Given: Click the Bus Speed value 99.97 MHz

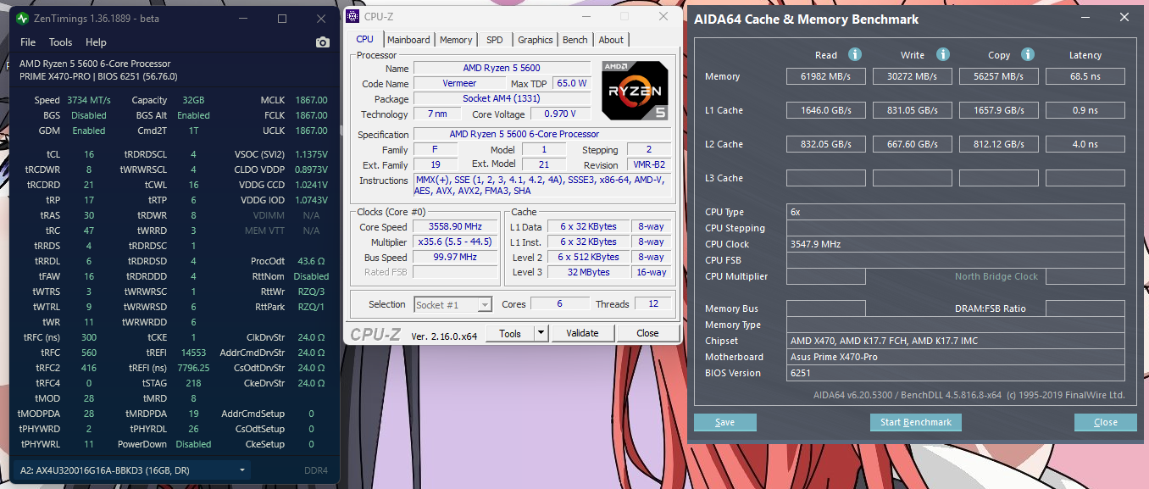Looking at the screenshot, I should pyautogui.click(x=455, y=258).
